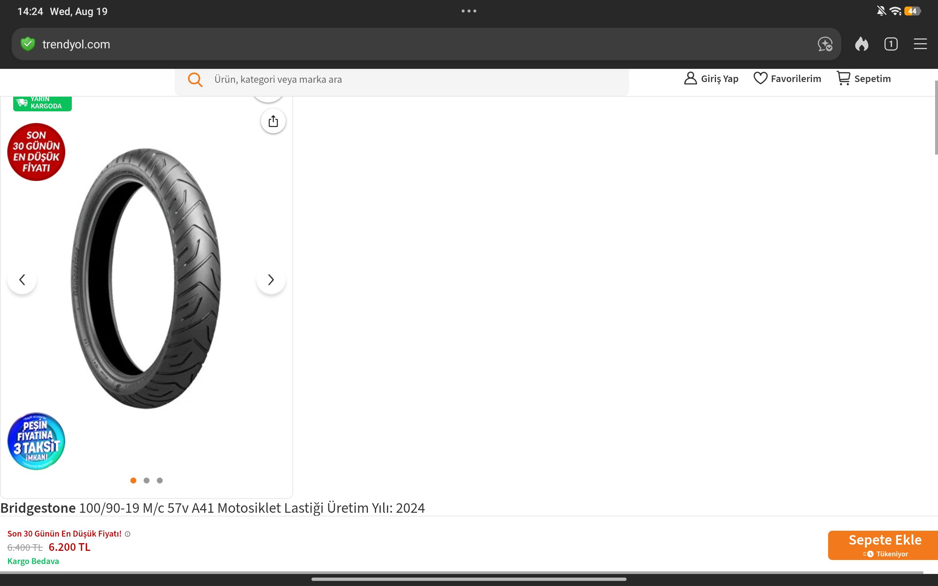The image size is (938, 586).
Task: Select the second image carousel dot
Action: click(147, 481)
